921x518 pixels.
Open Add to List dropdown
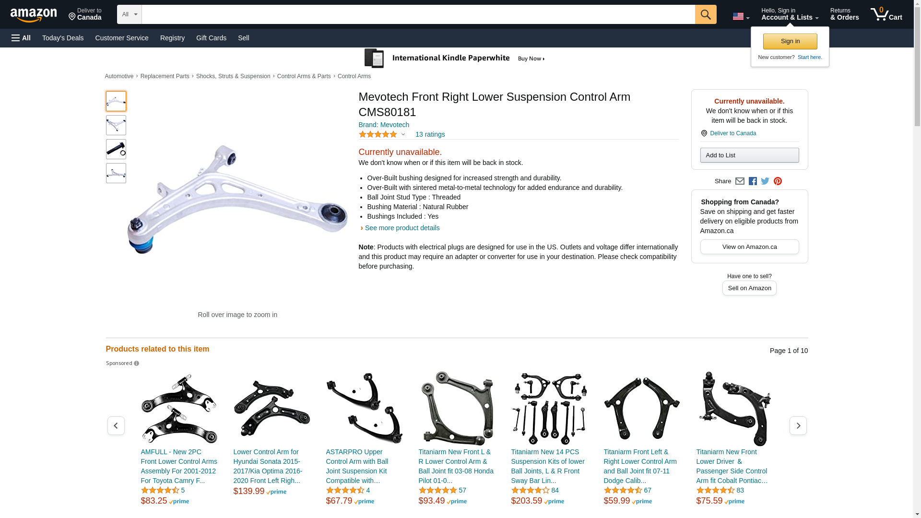click(749, 155)
